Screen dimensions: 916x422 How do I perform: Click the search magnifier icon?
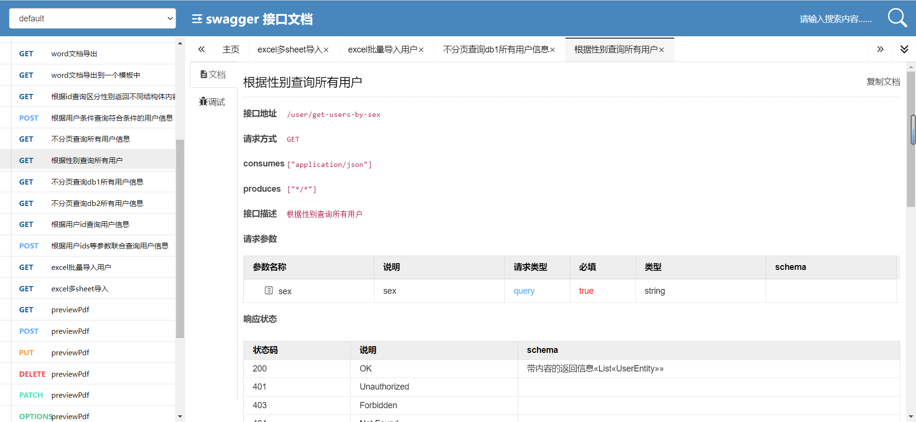click(897, 18)
